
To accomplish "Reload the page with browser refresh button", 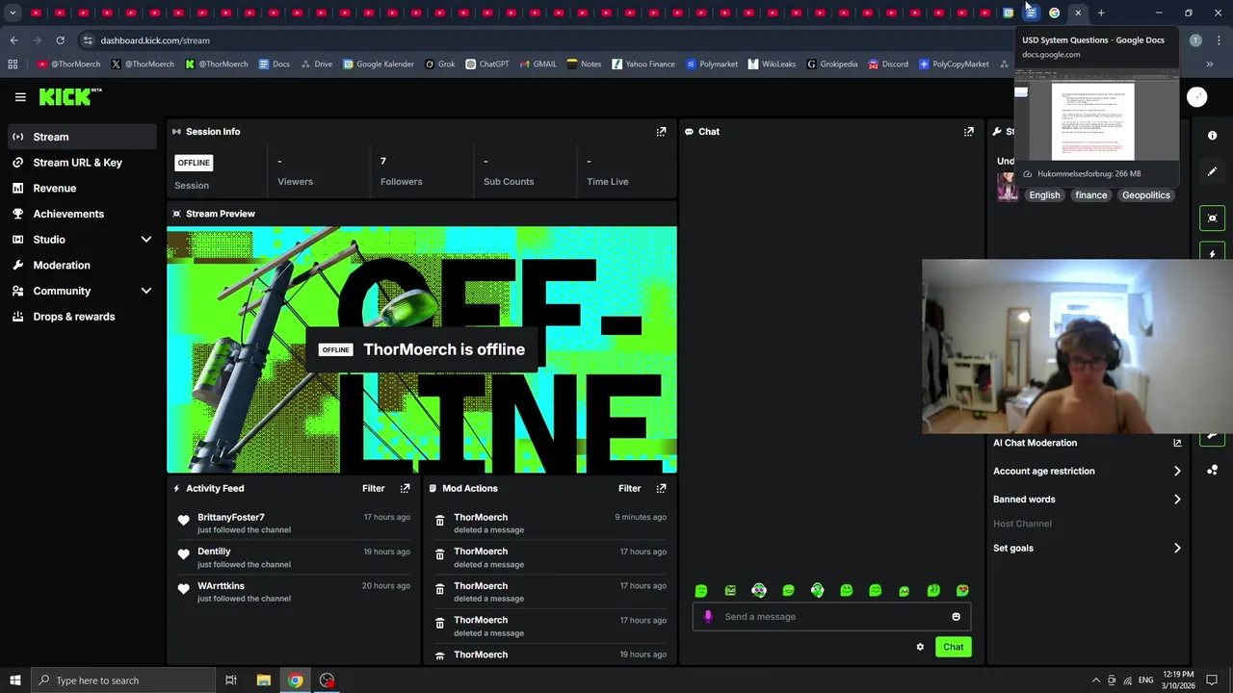I will pos(60,40).
